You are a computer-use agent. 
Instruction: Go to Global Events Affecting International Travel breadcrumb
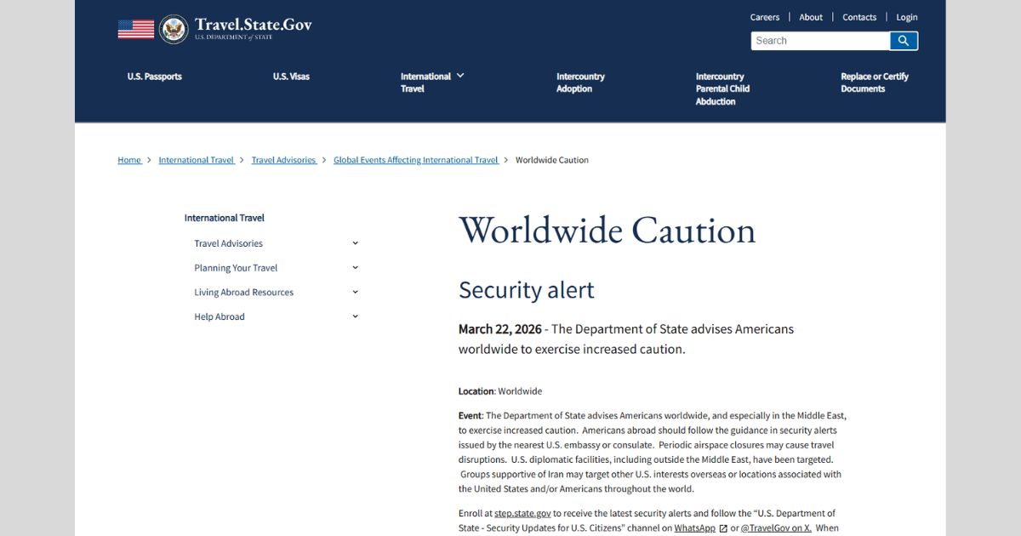pos(415,160)
